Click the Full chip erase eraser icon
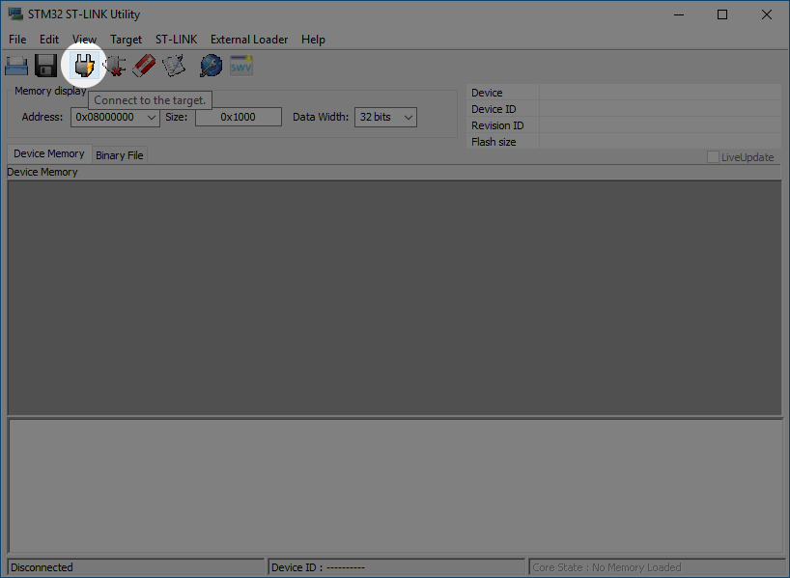The height and width of the screenshot is (578, 790). [144, 66]
